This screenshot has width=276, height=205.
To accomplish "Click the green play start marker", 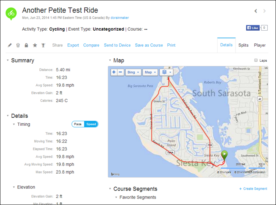I will [224, 155].
